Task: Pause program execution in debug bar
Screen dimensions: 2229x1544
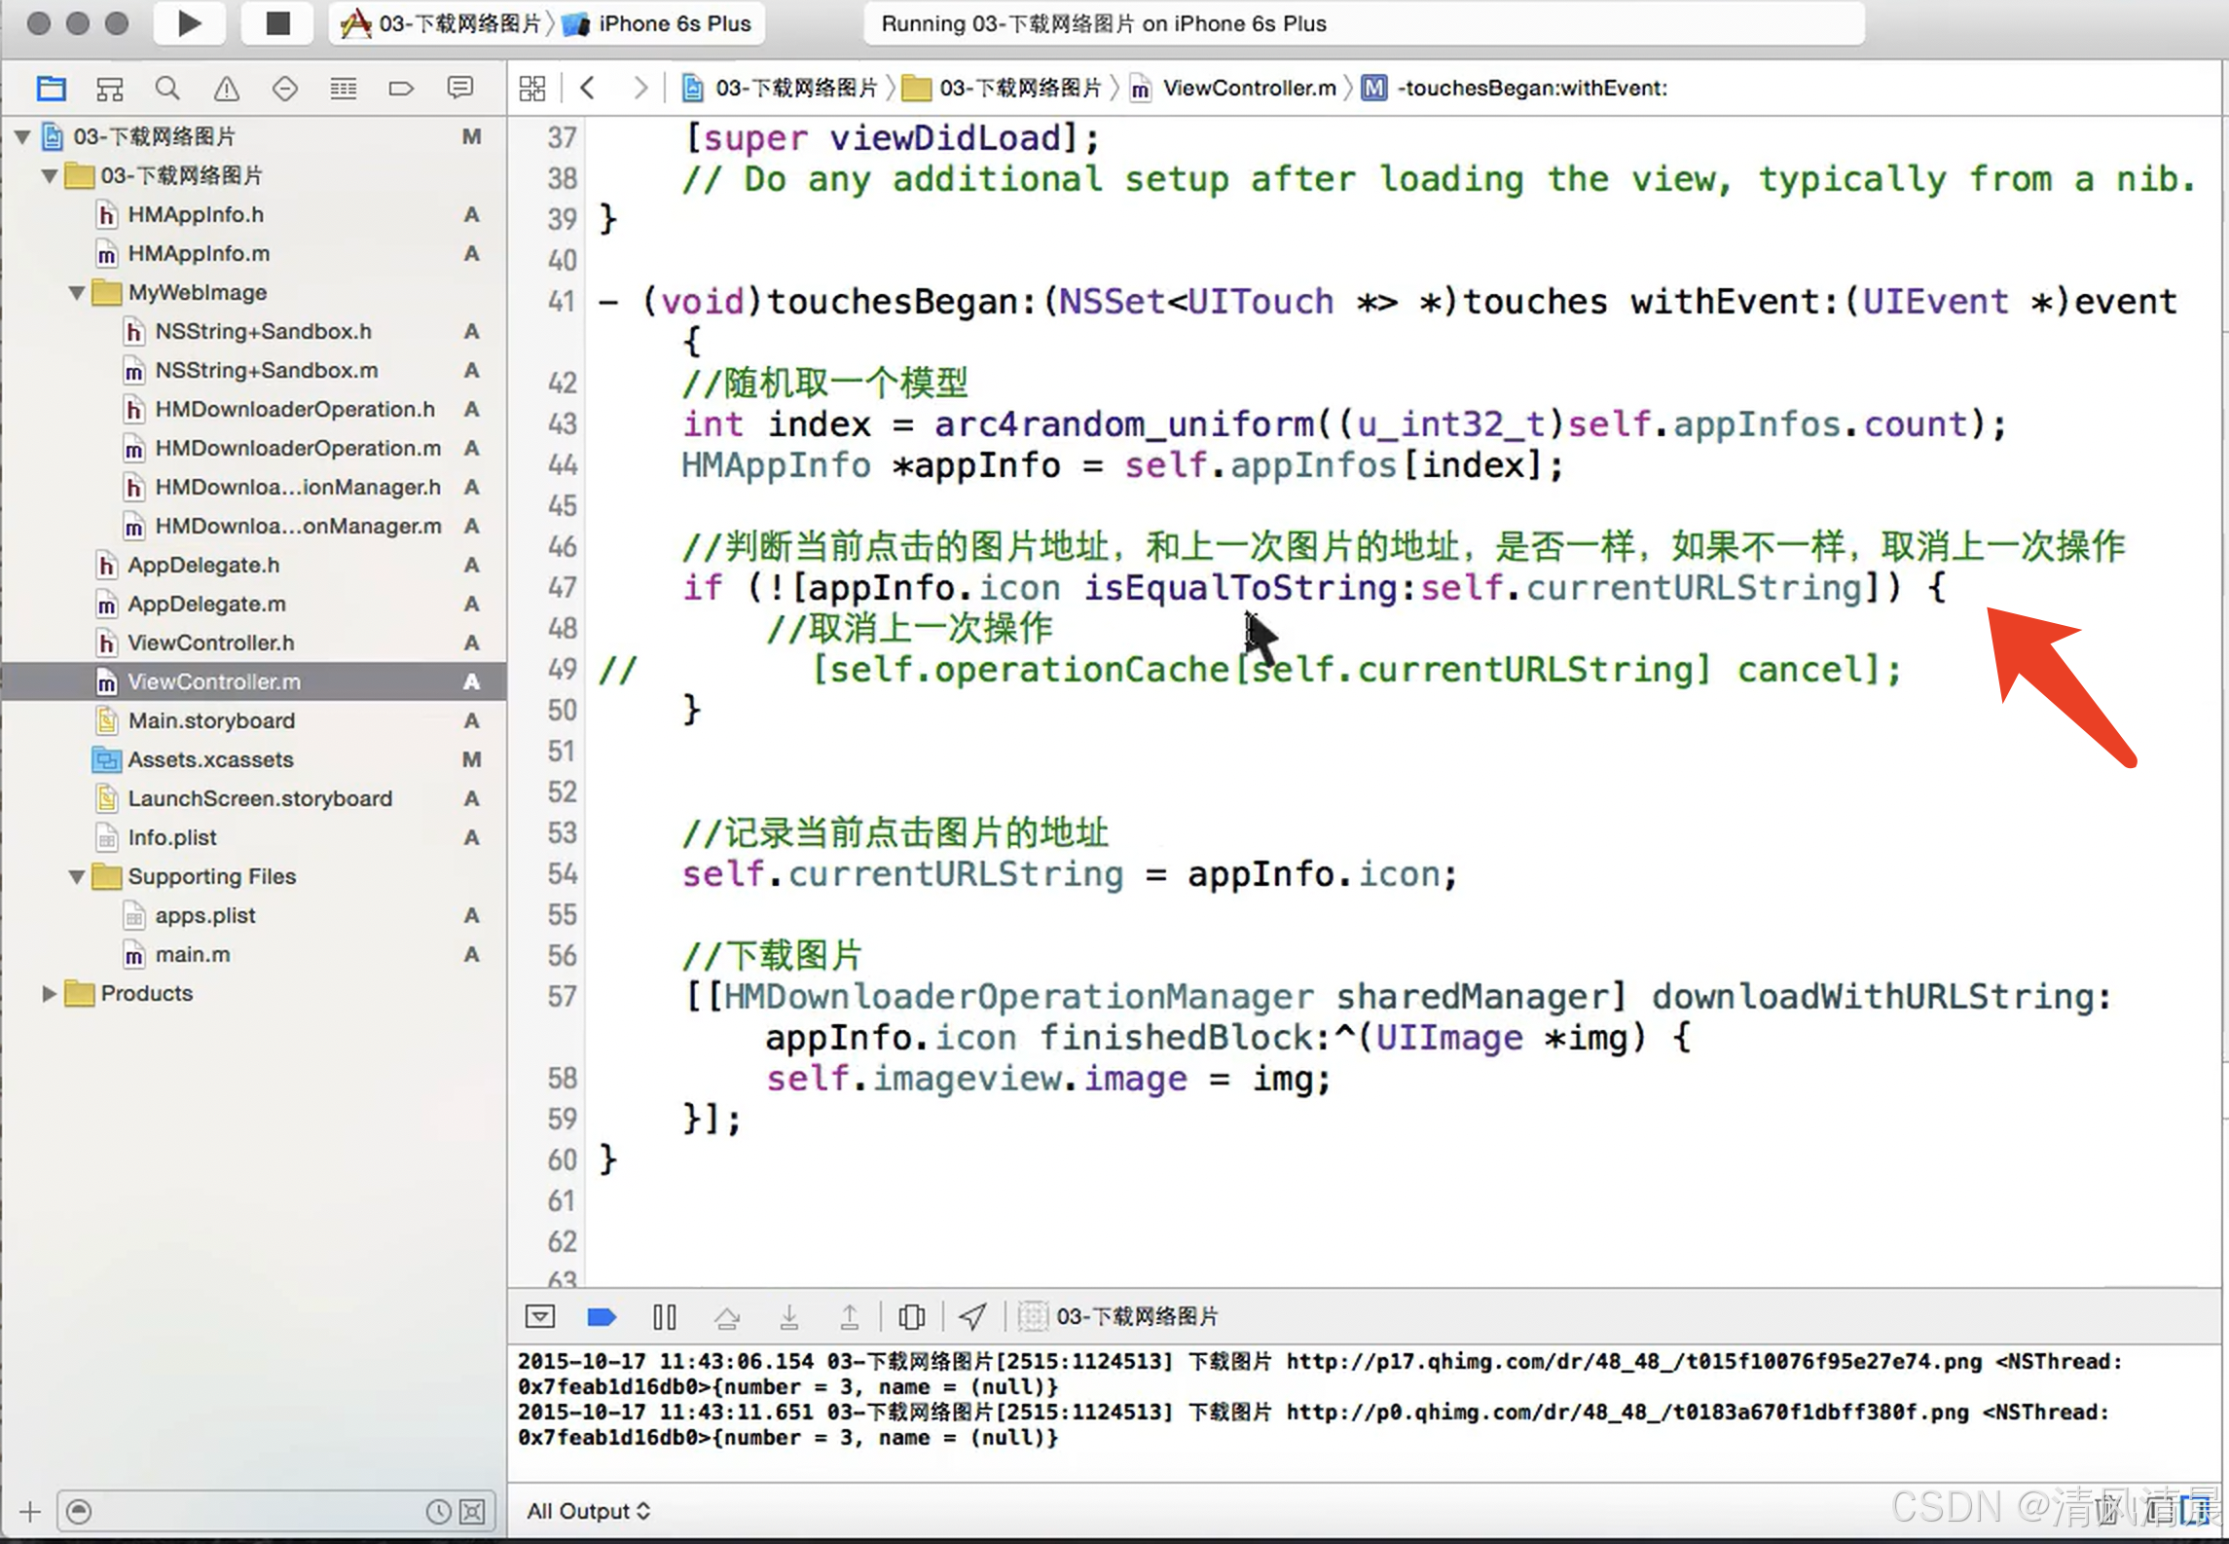Action: [664, 1317]
